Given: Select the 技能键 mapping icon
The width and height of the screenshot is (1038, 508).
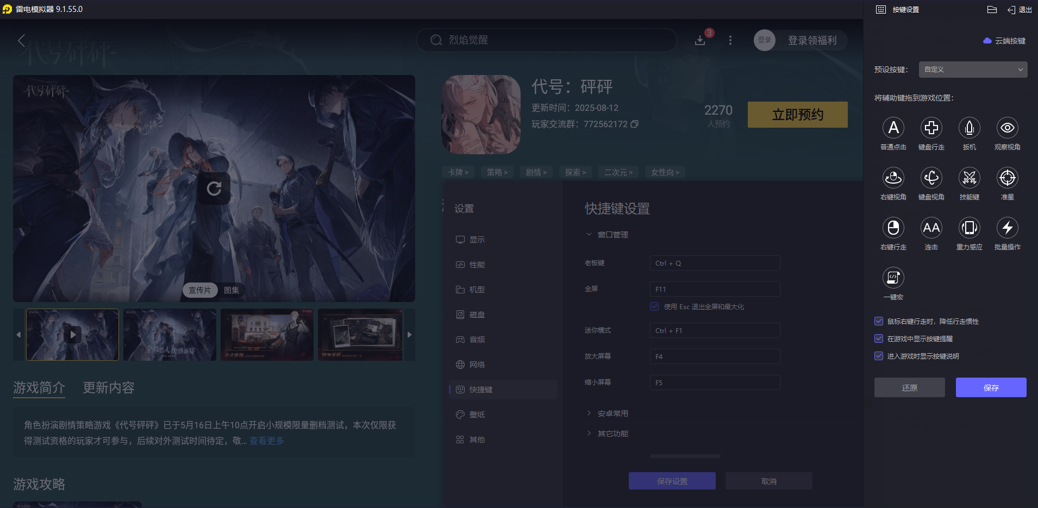Looking at the screenshot, I should pos(969,178).
